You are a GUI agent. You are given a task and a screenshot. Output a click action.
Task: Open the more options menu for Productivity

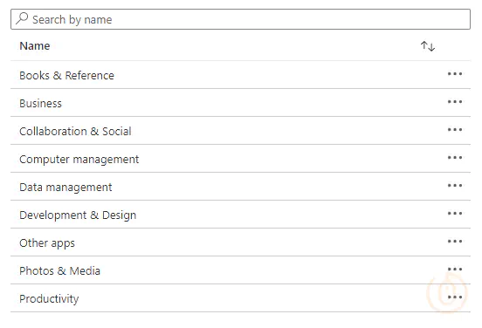pyautogui.click(x=455, y=297)
